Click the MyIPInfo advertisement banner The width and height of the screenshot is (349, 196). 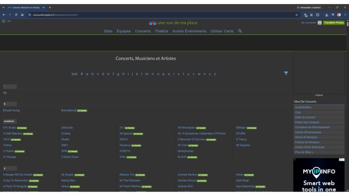coord(319,175)
